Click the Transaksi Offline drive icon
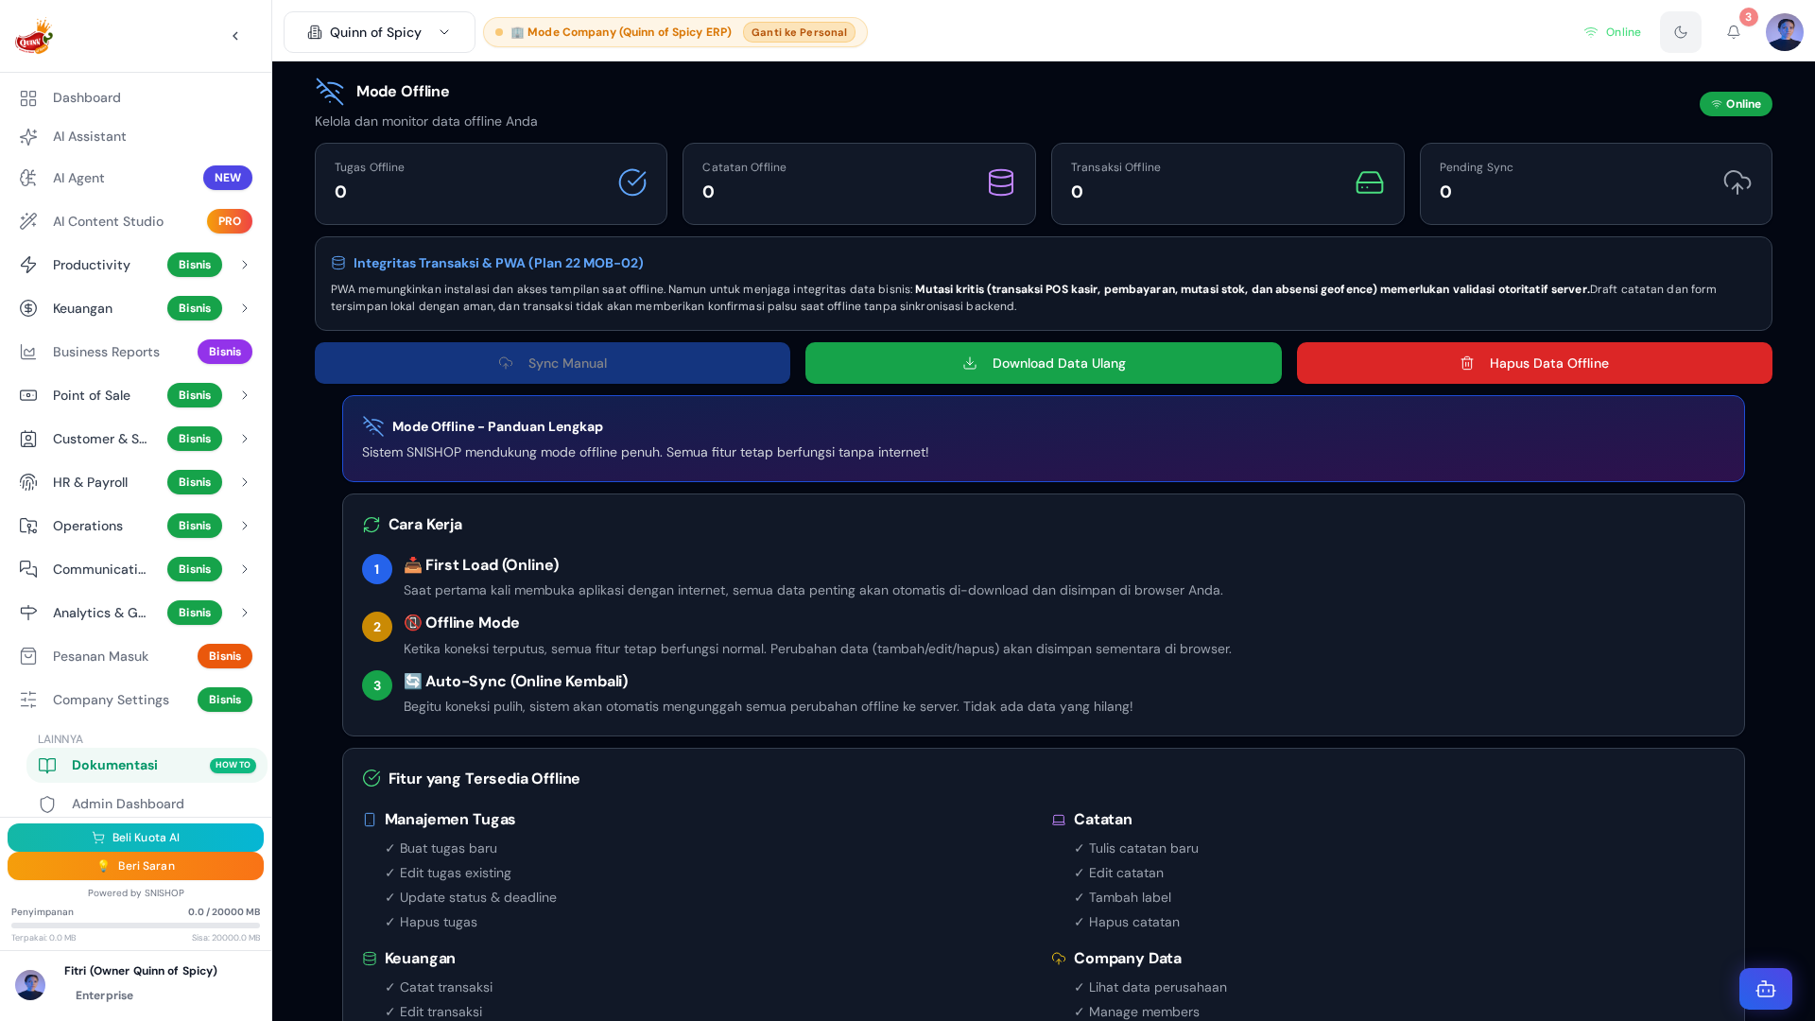1815x1021 pixels. pos(1370,182)
